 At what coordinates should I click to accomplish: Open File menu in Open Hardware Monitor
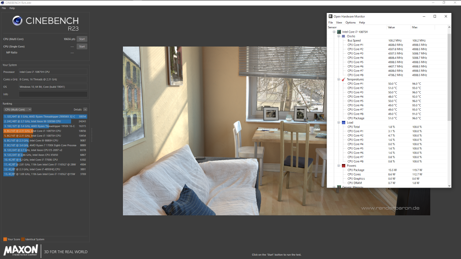(330, 23)
